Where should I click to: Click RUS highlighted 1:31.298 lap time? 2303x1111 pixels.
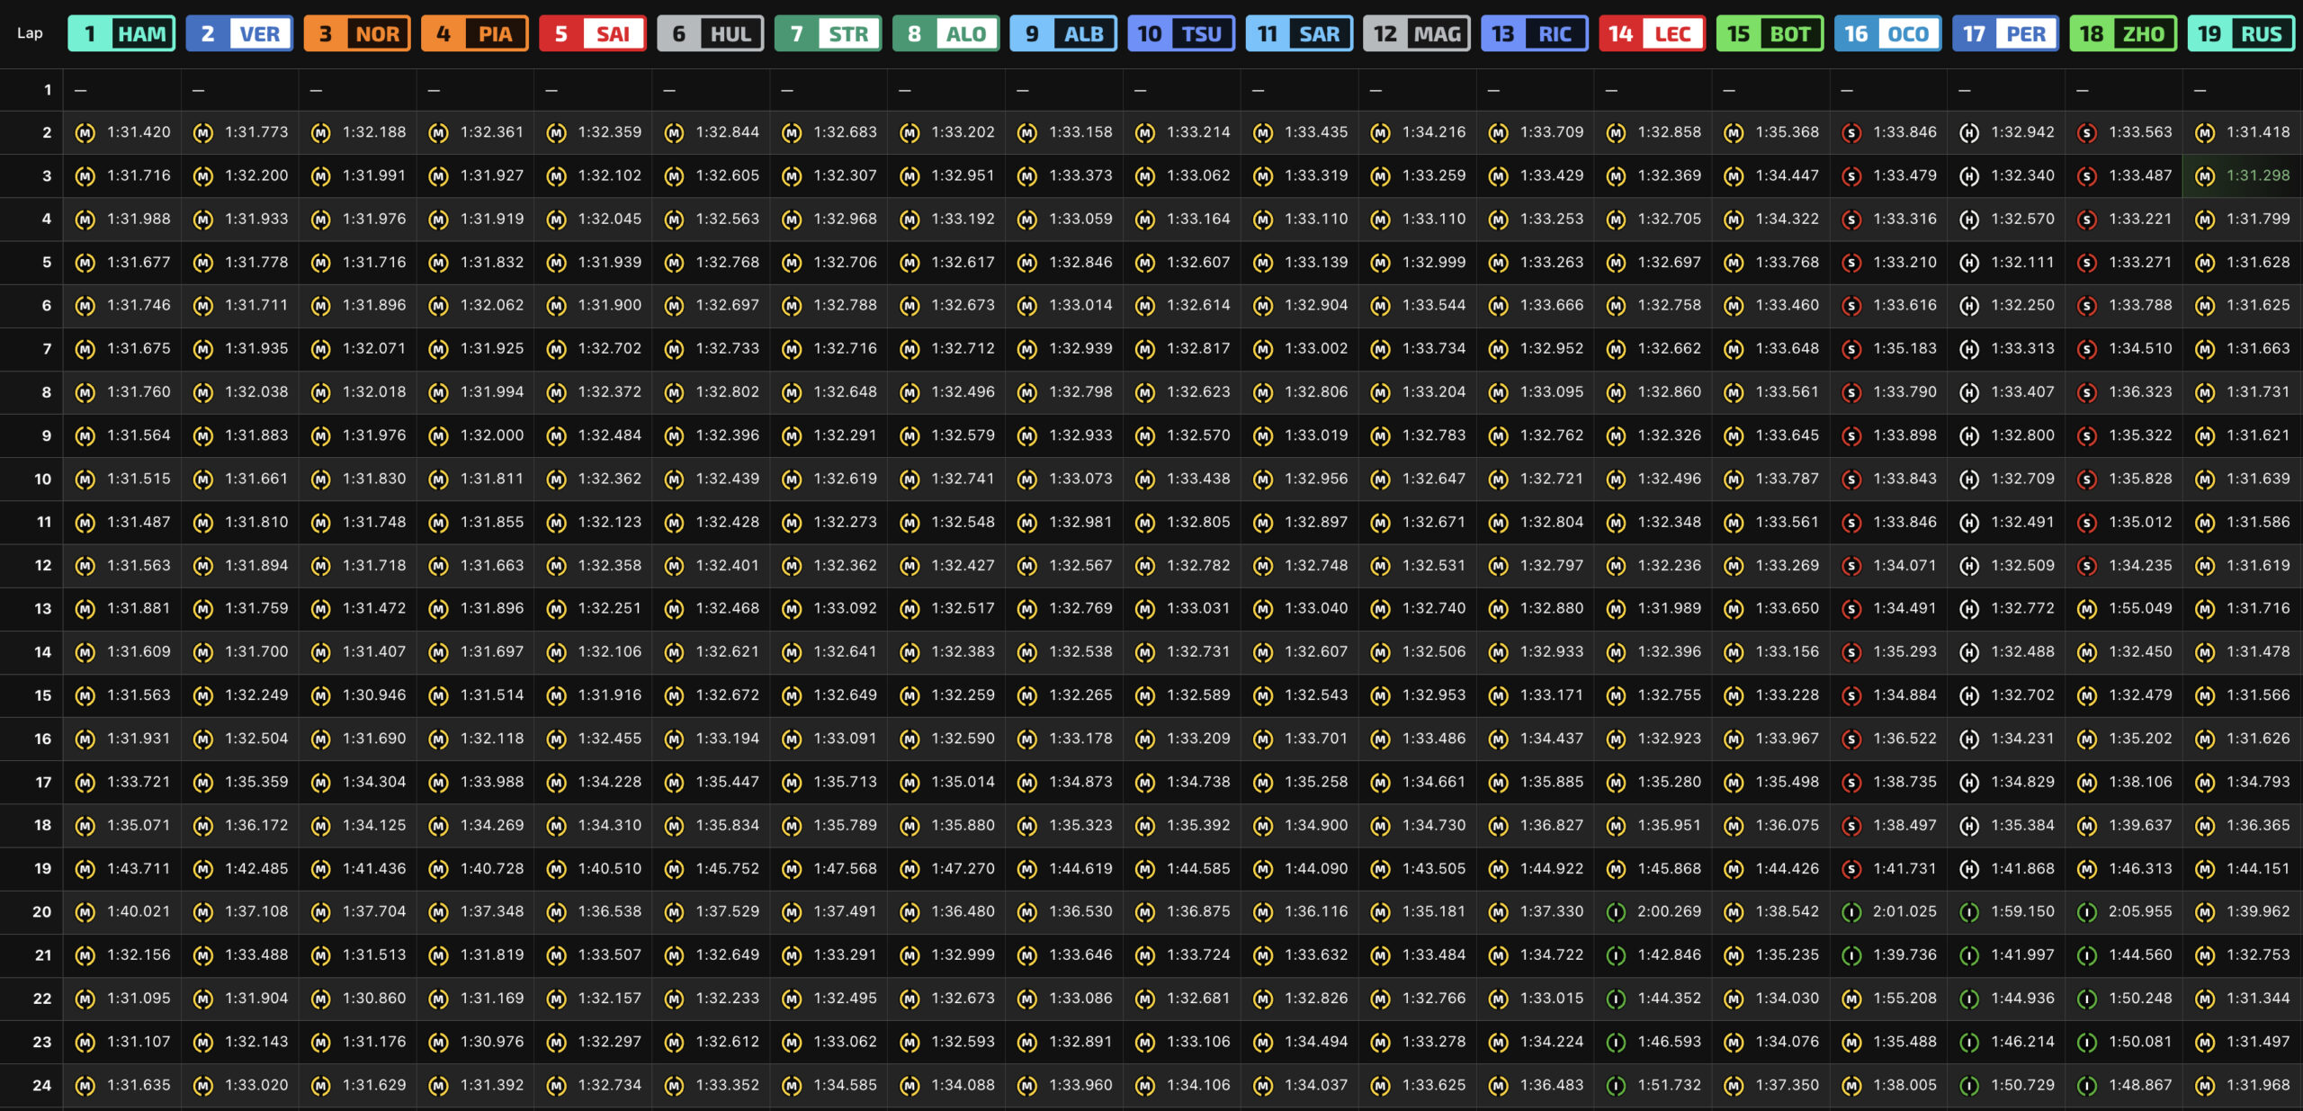pyautogui.click(x=2257, y=175)
